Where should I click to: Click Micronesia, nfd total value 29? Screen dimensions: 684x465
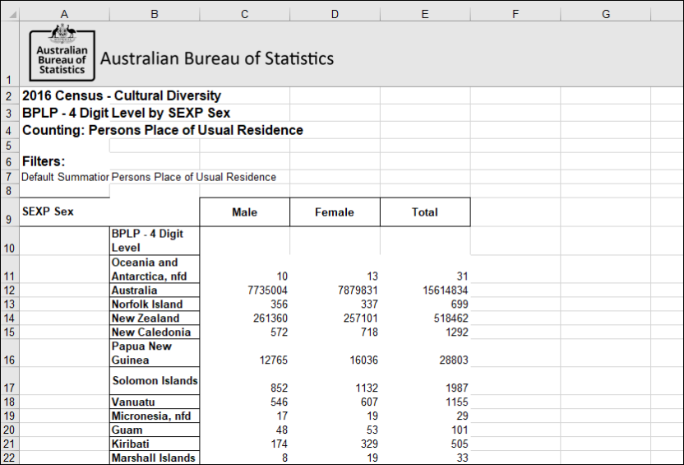coord(462,416)
